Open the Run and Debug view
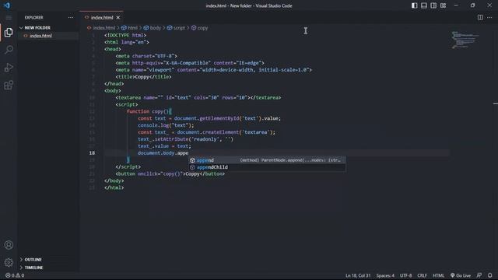Image resolution: width=498 pixels, height=280 pixels. pos(9,68)
